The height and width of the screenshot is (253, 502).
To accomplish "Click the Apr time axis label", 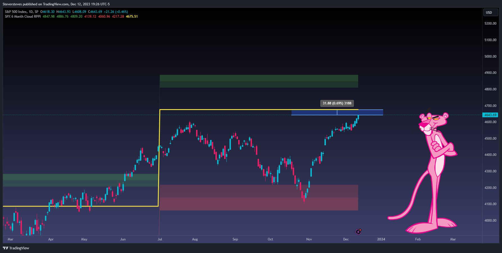I will pyautogui.click(x=51, y=239).
